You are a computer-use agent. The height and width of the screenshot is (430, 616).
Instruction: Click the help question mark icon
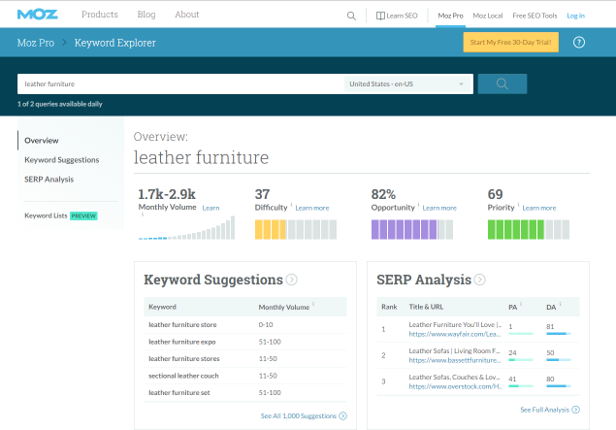[579, 43]
